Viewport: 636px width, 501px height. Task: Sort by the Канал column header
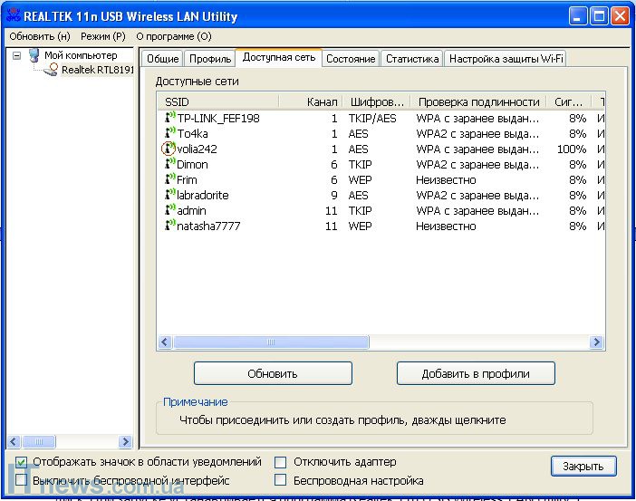310,101
